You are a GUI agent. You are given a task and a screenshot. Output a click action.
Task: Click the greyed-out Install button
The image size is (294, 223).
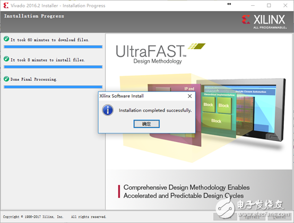click(252, 217)
